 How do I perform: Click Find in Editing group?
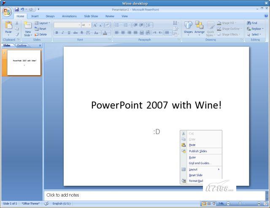point(252,23)
